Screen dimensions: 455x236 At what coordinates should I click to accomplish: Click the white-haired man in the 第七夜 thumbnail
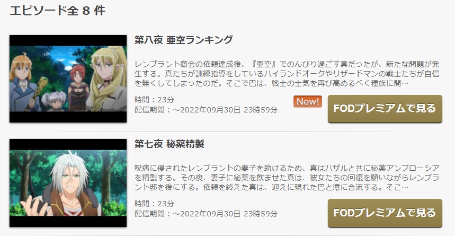coord(67,186)
